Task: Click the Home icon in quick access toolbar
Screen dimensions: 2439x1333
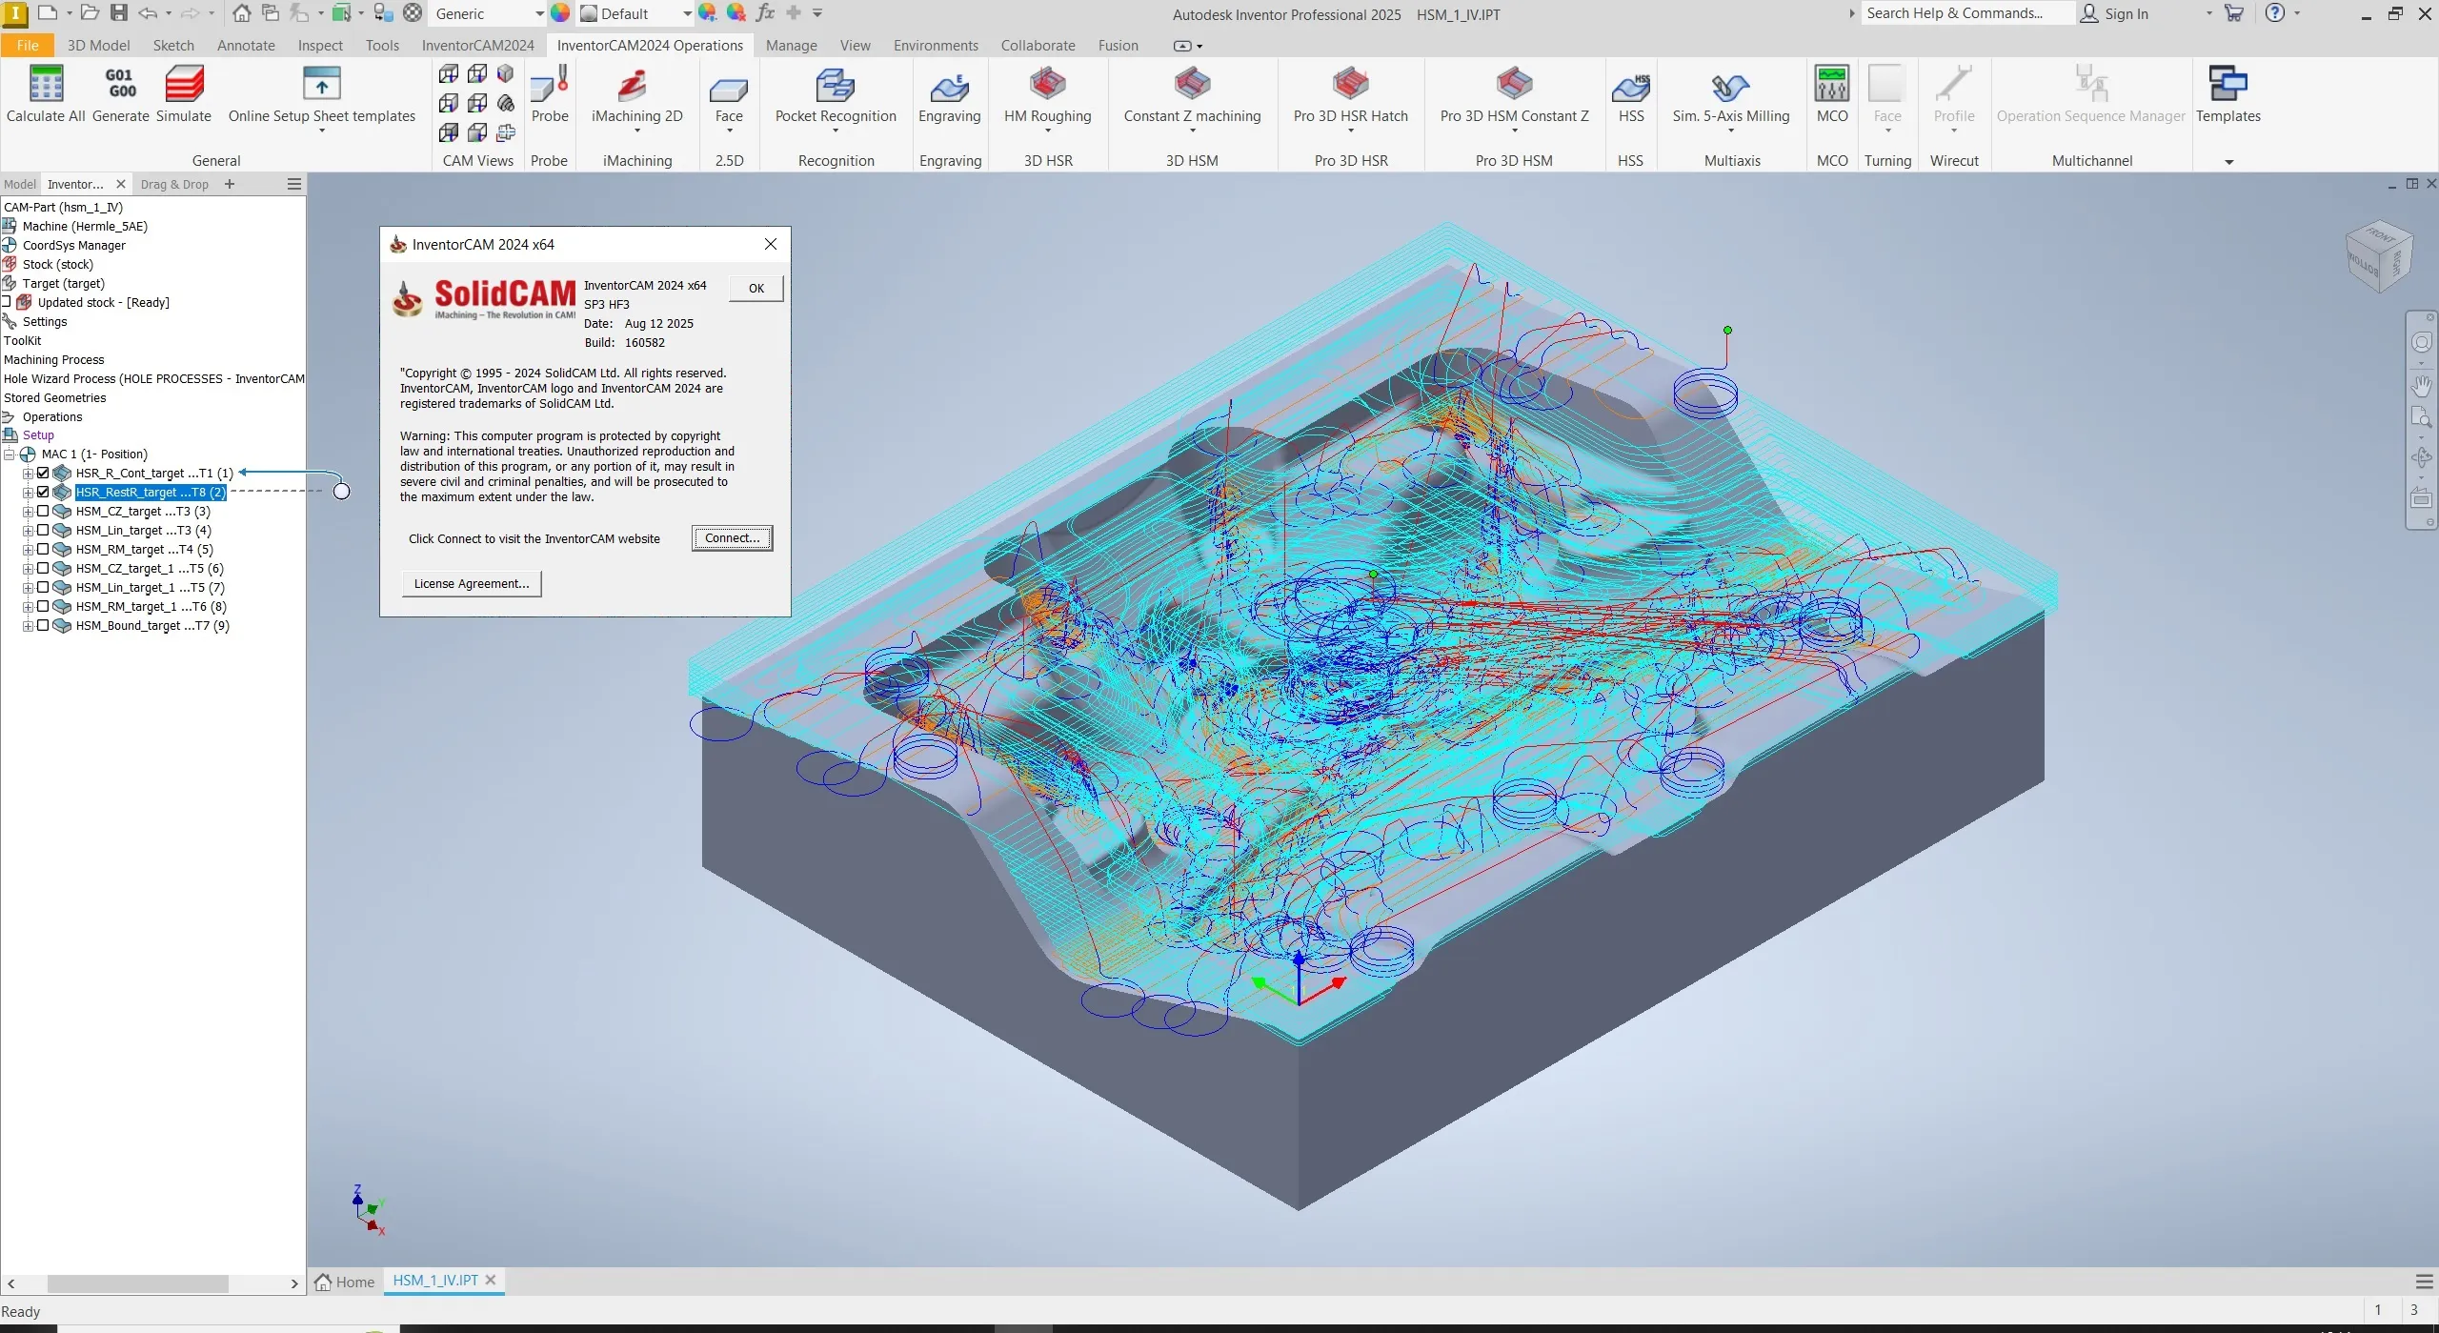Action: click(242, 13)
